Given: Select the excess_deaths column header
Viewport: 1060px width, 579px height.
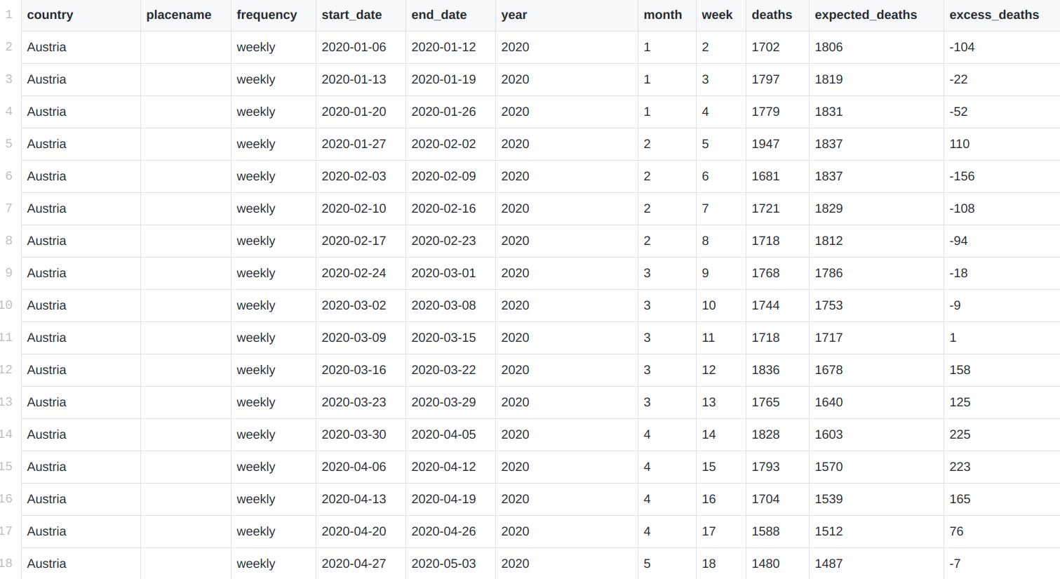Looking at the screenshot, I should (993, 15).
